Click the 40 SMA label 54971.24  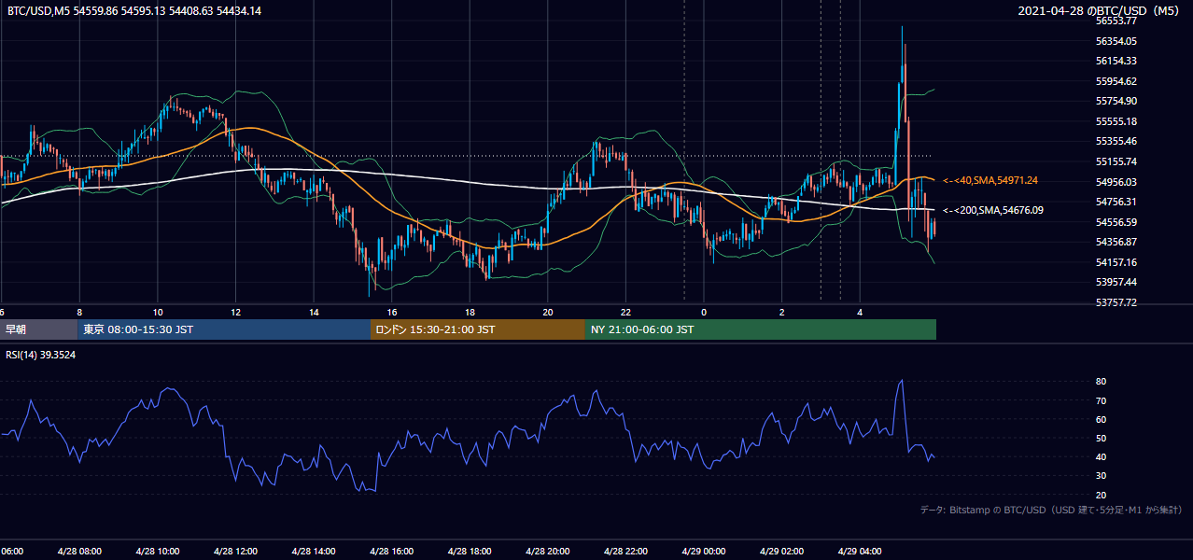pos(990,180)
